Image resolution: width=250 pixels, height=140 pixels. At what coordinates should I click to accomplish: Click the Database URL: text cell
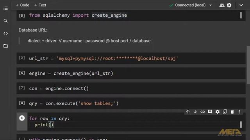[x=33, y=30]
